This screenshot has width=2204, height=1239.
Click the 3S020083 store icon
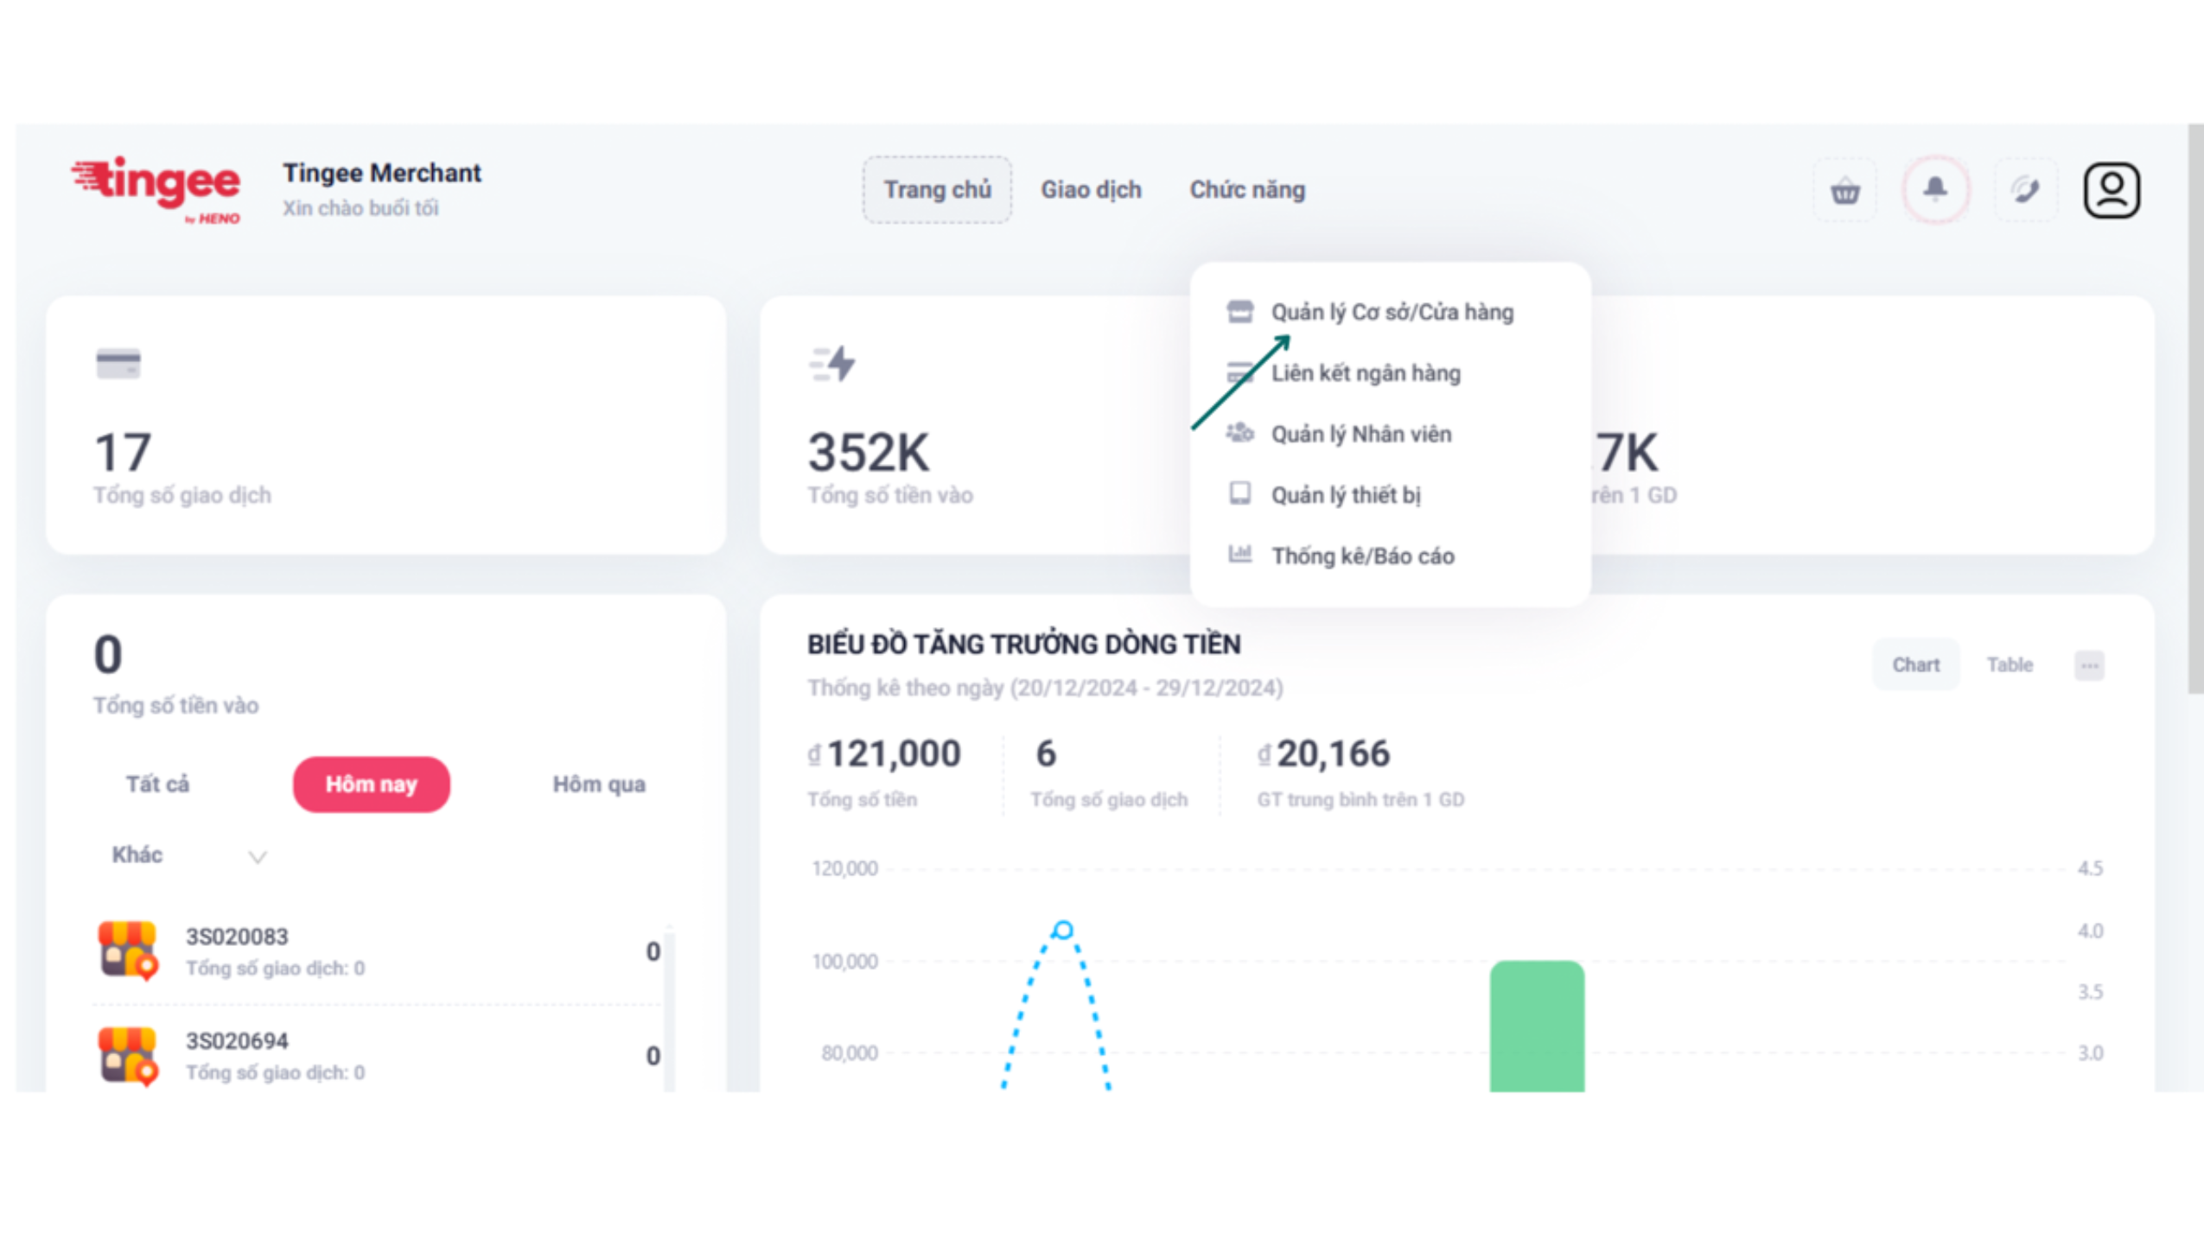pyautogui.click(x=128, y=950)
